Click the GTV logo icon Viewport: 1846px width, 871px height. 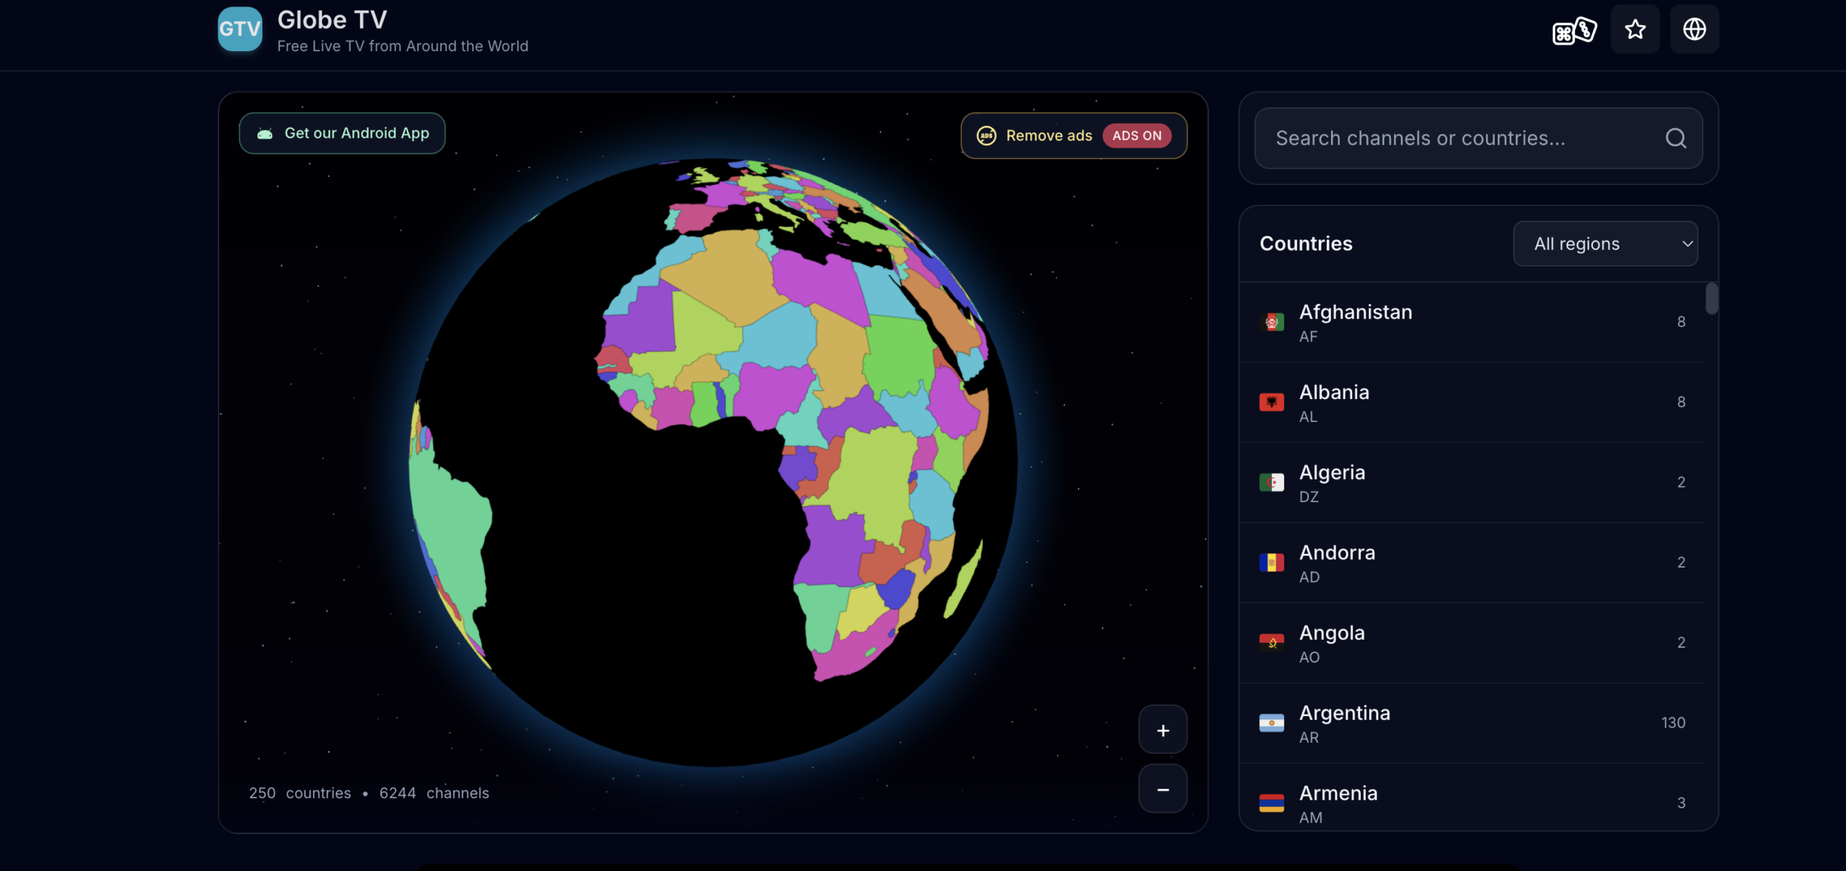[239, 29]
